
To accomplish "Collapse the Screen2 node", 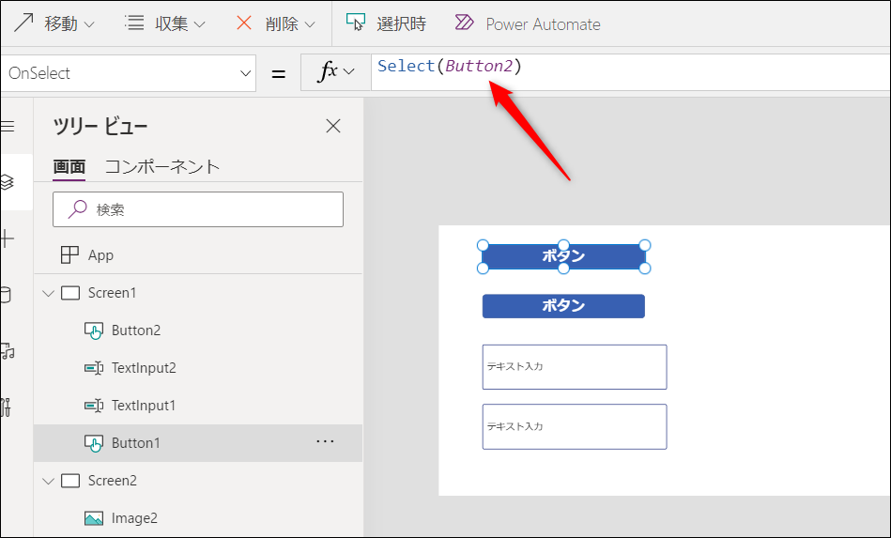I will pyautogui.click(x=49, y=481).
